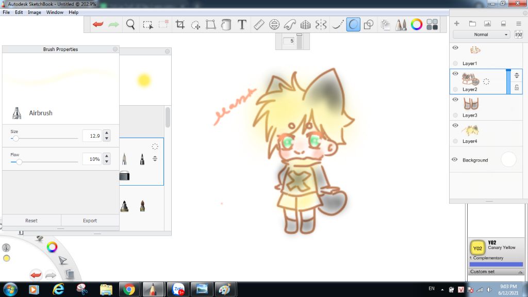This screenshot has width=528, height=297.
Task: Add a new layer with plus icon
Action: [457, 23]
